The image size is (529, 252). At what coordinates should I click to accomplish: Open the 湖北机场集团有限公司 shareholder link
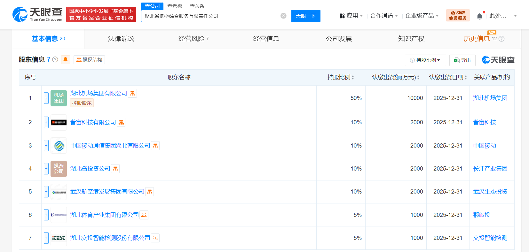tap(99, 93)
